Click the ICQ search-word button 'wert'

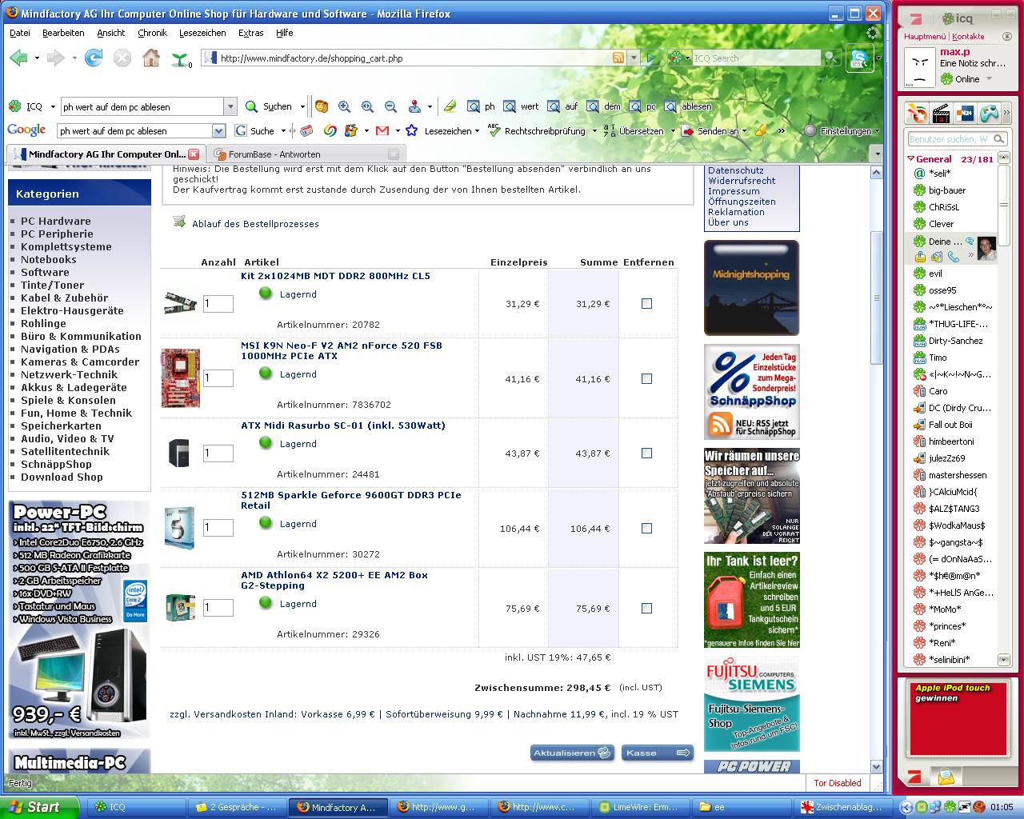pos(522,106)
